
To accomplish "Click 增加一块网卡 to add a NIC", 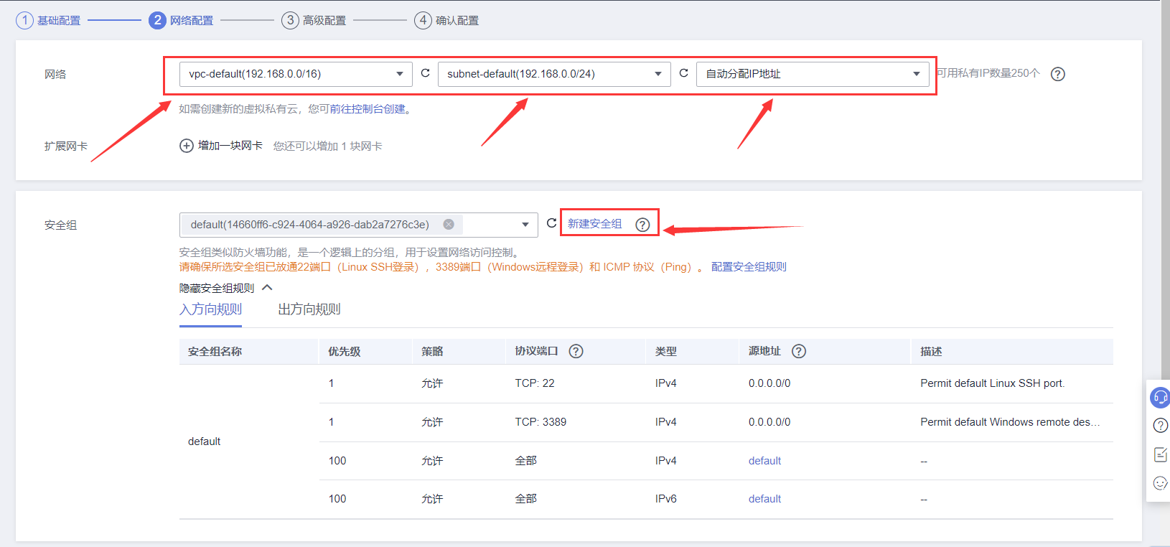I will pos(221,146).
